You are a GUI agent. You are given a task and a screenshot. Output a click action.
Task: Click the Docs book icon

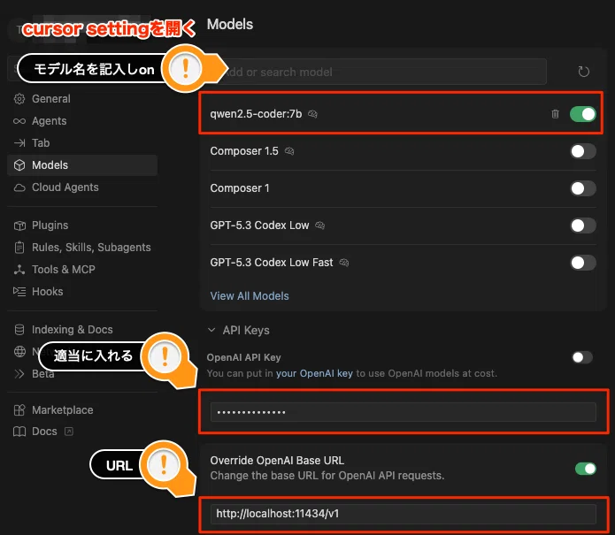point(19,432)
